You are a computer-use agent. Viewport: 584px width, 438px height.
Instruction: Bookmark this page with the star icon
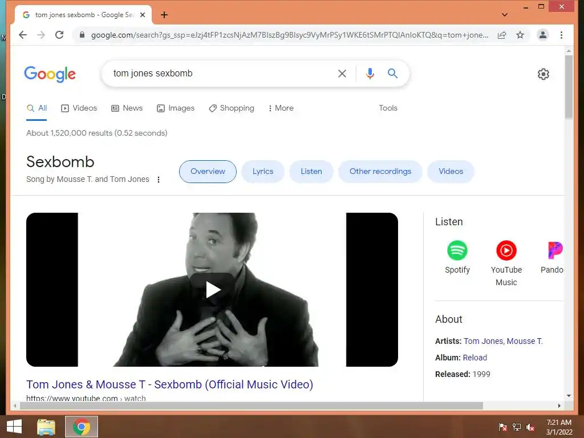pyautogui.click(x=520, y=35)
